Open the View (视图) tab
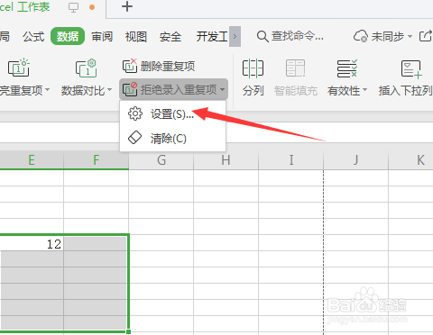Screen dimensions: 433x335 136,37
